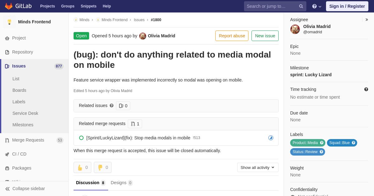Open Issues List in sidebar
Viewport: 374px width, 196px height.
16,79
